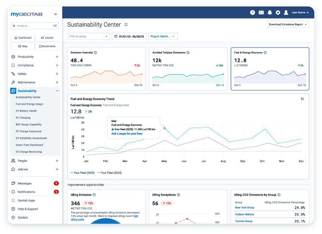Select the Fuel and Energy Economy tab
Image resolution: width=322 pixels, height=234 pixels.
click(x=86, y=105)
